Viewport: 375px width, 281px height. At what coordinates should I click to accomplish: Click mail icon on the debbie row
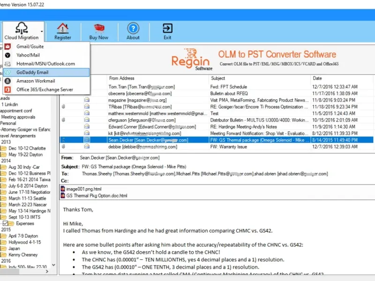coord(87,146)
